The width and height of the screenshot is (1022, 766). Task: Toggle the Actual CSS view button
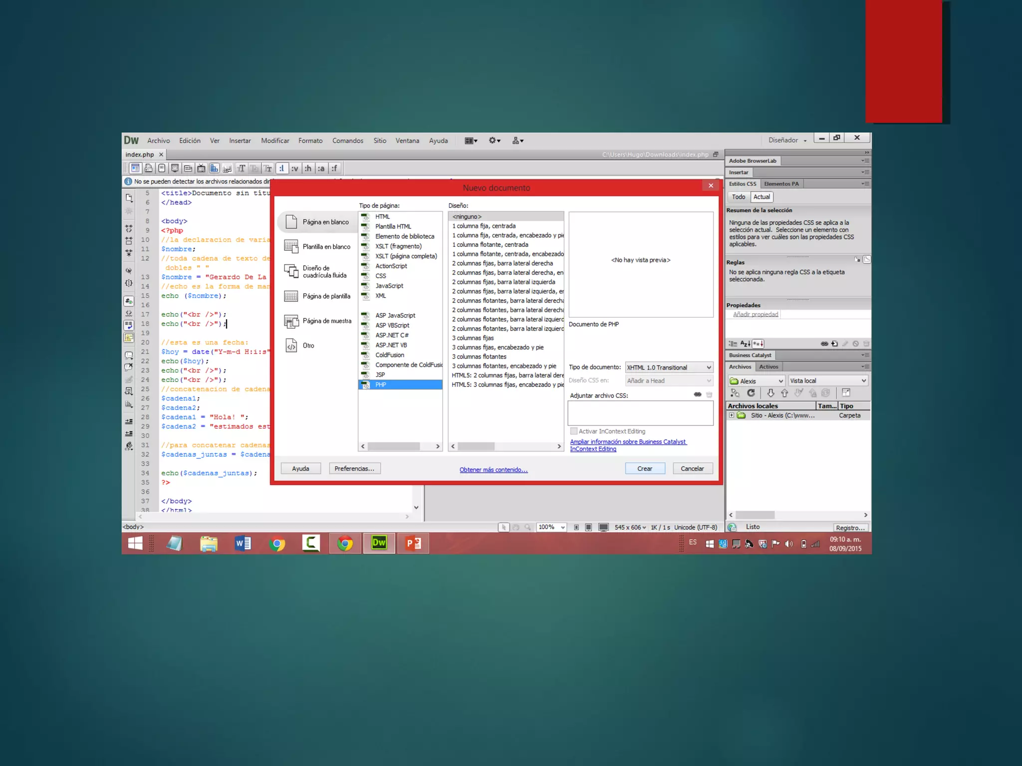tap(762, 197)
